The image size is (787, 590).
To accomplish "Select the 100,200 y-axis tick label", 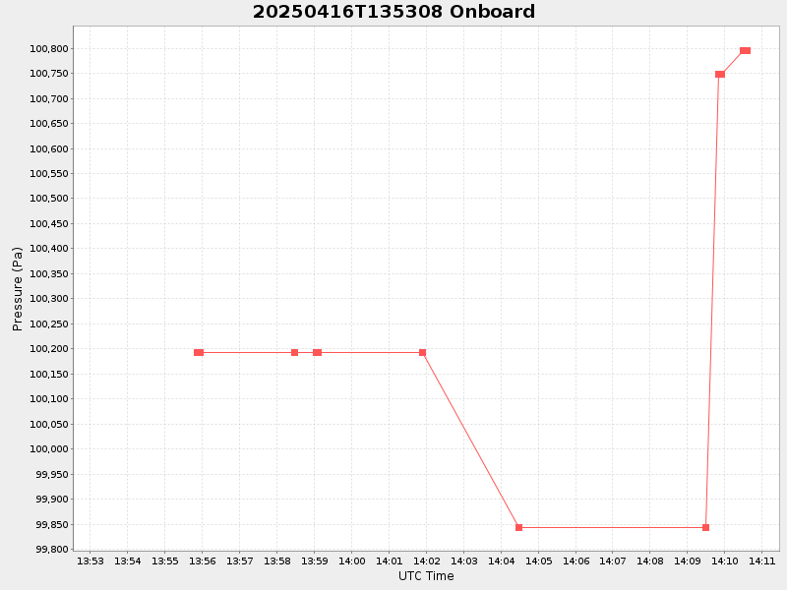I will pos(48,349).
